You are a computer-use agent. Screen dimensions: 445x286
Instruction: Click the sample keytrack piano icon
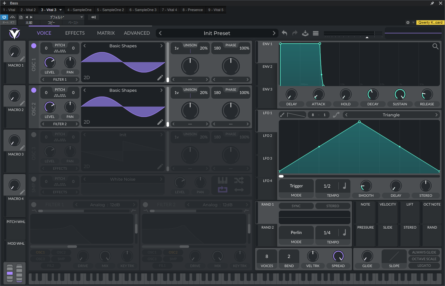223,180
